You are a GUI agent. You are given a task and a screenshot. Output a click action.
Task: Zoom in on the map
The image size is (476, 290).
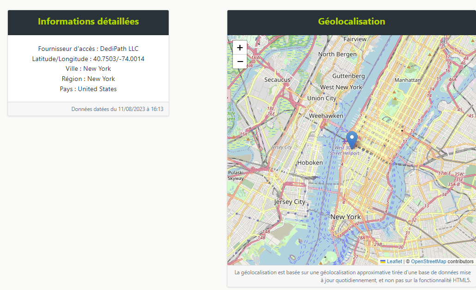[x=240, y=48]
